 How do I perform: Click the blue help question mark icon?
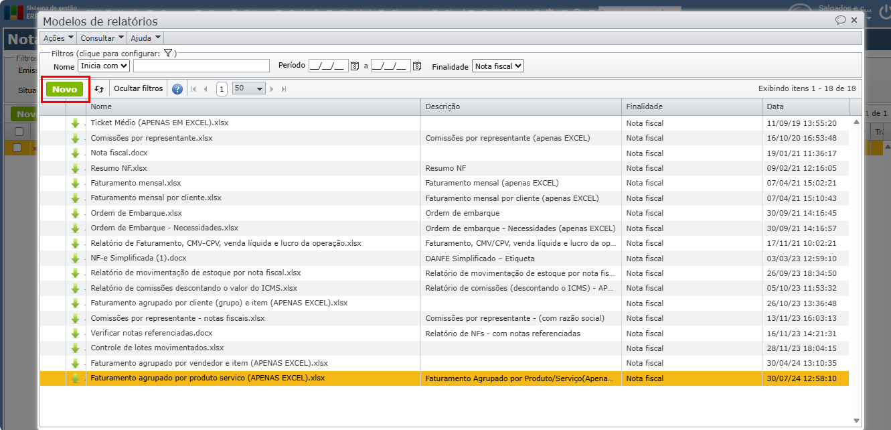pos(177,89)
